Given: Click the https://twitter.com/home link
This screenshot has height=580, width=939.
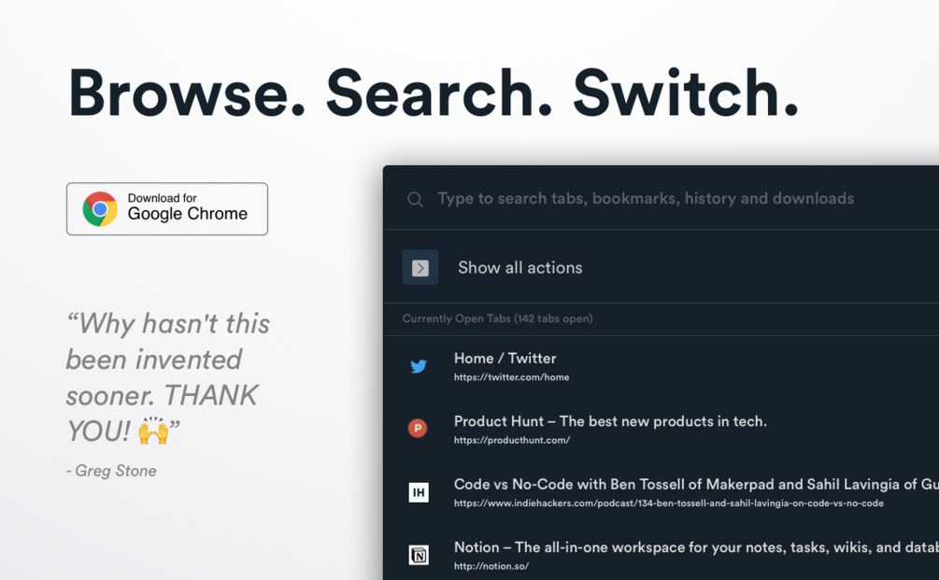Looking at the screenshot, I should click(x=511, y=377).
